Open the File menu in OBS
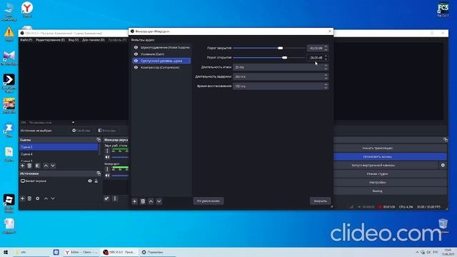This screenshot has height=257, width=457. pos(26,40)
